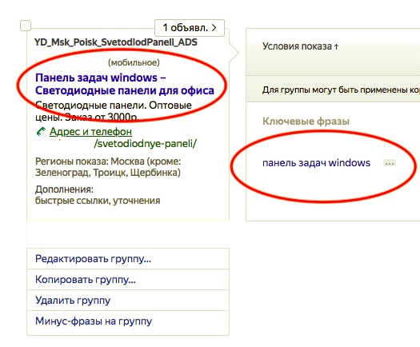Choose 'Копировать группу...' menu item
The width and height of the screenshot is (420, 347).
point(128,280)
